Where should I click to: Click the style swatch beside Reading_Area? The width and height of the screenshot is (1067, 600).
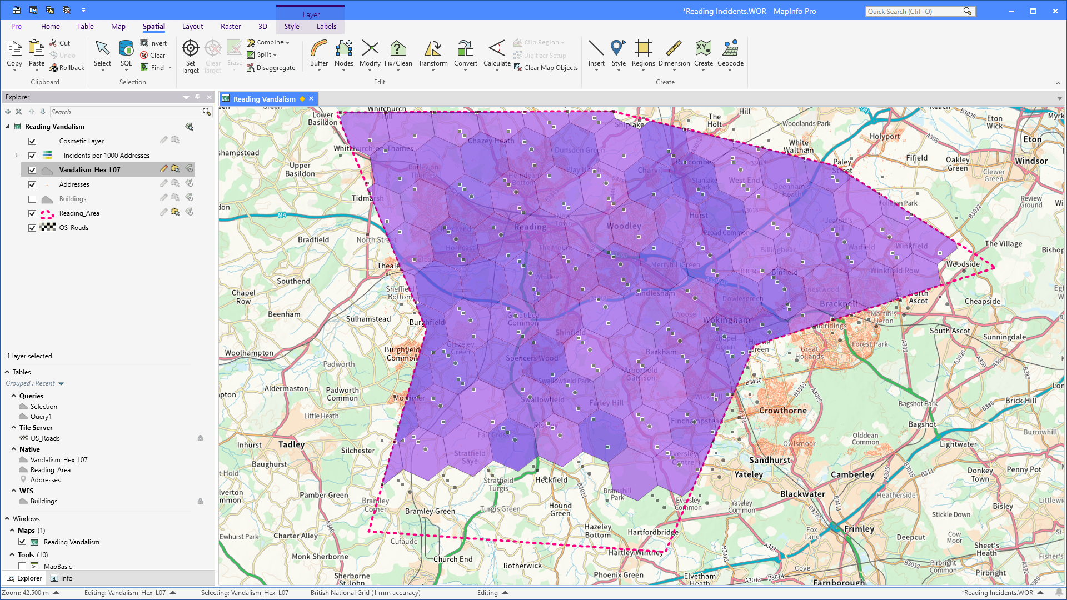(x=47, y=213)
